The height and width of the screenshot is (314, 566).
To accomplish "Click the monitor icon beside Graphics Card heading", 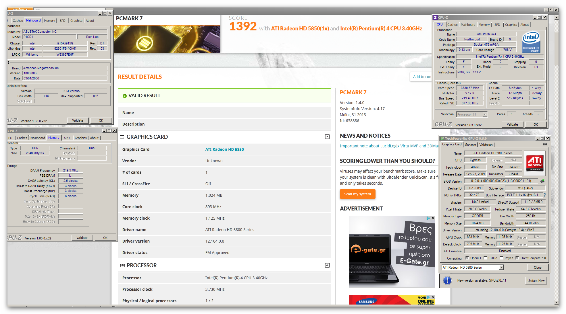I will pyautogui.click(x=122, y=137).
